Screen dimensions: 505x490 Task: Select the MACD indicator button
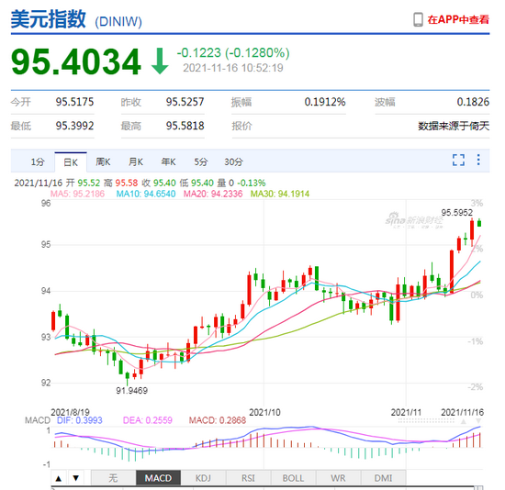pos(158,478)
